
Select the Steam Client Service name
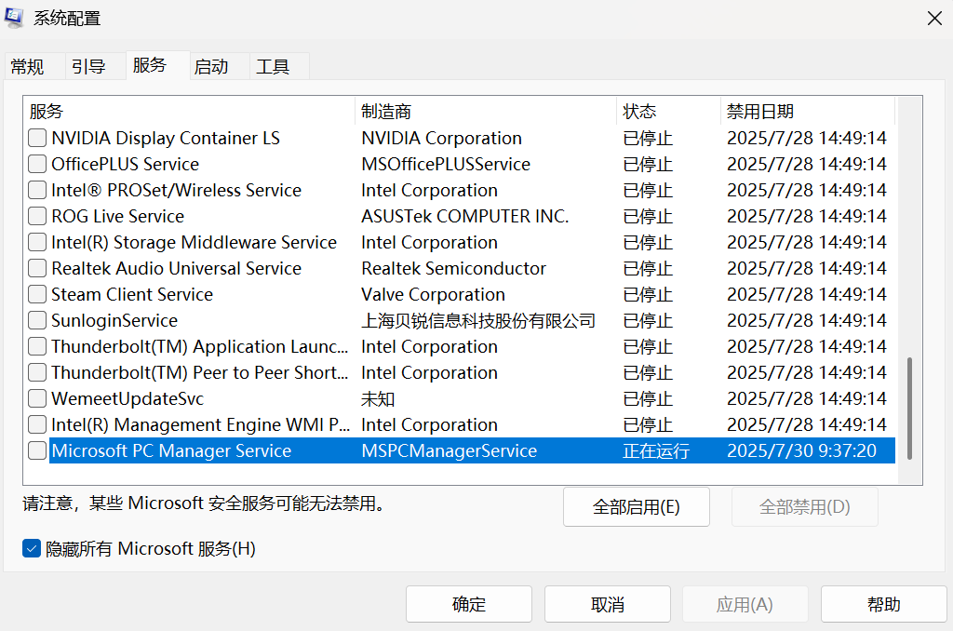tap(132, 294)
